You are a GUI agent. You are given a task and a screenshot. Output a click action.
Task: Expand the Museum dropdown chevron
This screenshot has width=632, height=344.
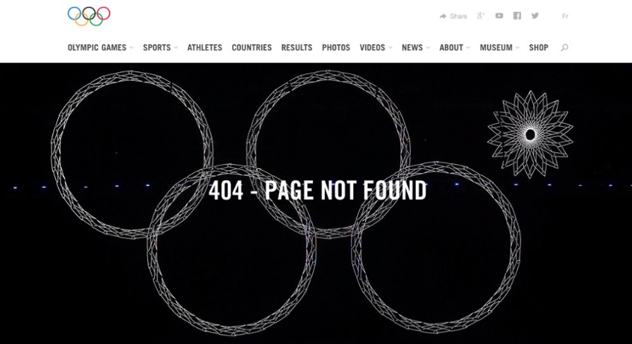click(518, 47)
